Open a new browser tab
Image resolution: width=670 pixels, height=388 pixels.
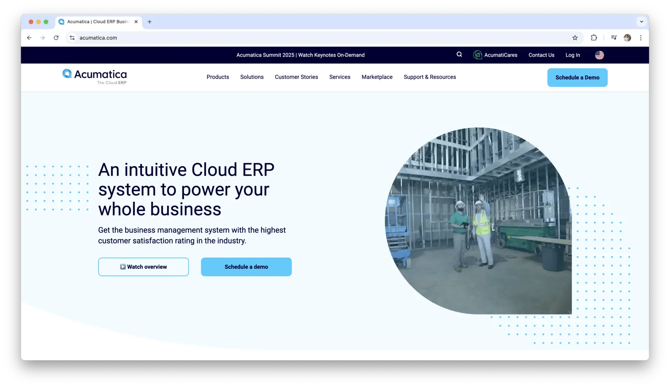[x=149, y=22]
